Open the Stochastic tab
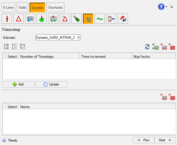The height and width of the screenshot is (145, 177). pyautogui.click(x=55, y=8)
